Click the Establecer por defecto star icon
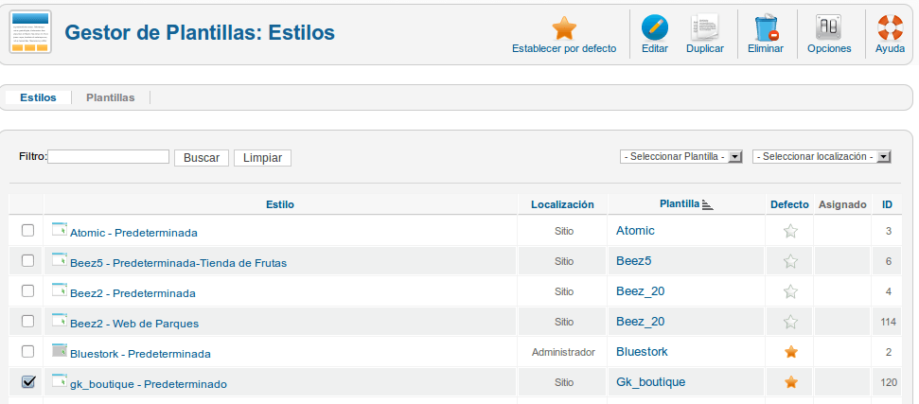 [564, 28]
